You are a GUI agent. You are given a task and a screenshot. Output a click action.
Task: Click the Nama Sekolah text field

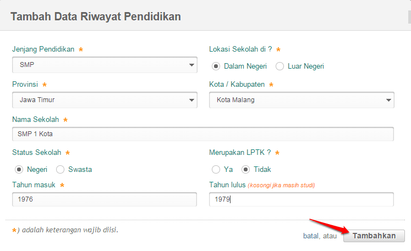203,134
